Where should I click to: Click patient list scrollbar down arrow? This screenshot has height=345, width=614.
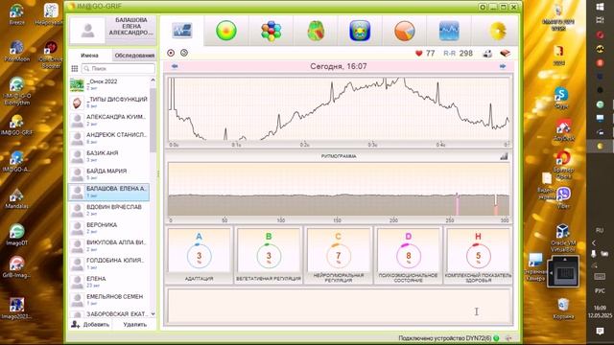click(x=153, y=313)
